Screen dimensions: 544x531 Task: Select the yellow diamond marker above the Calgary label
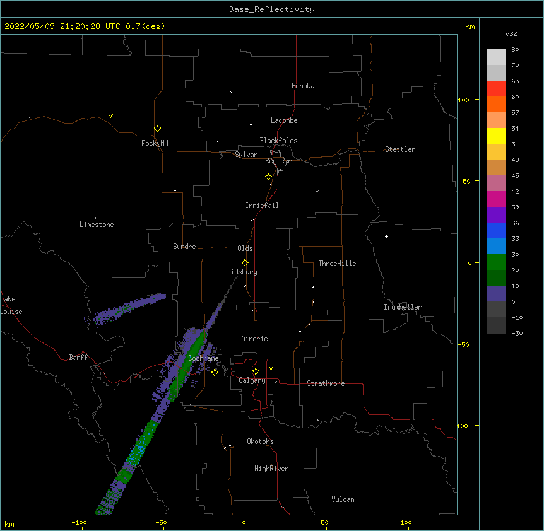click(256, 371)
